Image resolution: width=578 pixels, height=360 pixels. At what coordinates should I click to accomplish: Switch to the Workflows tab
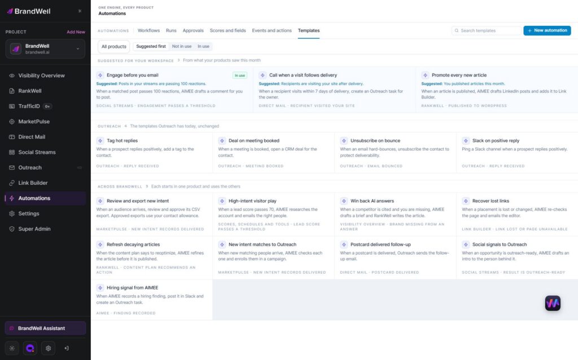148,30
